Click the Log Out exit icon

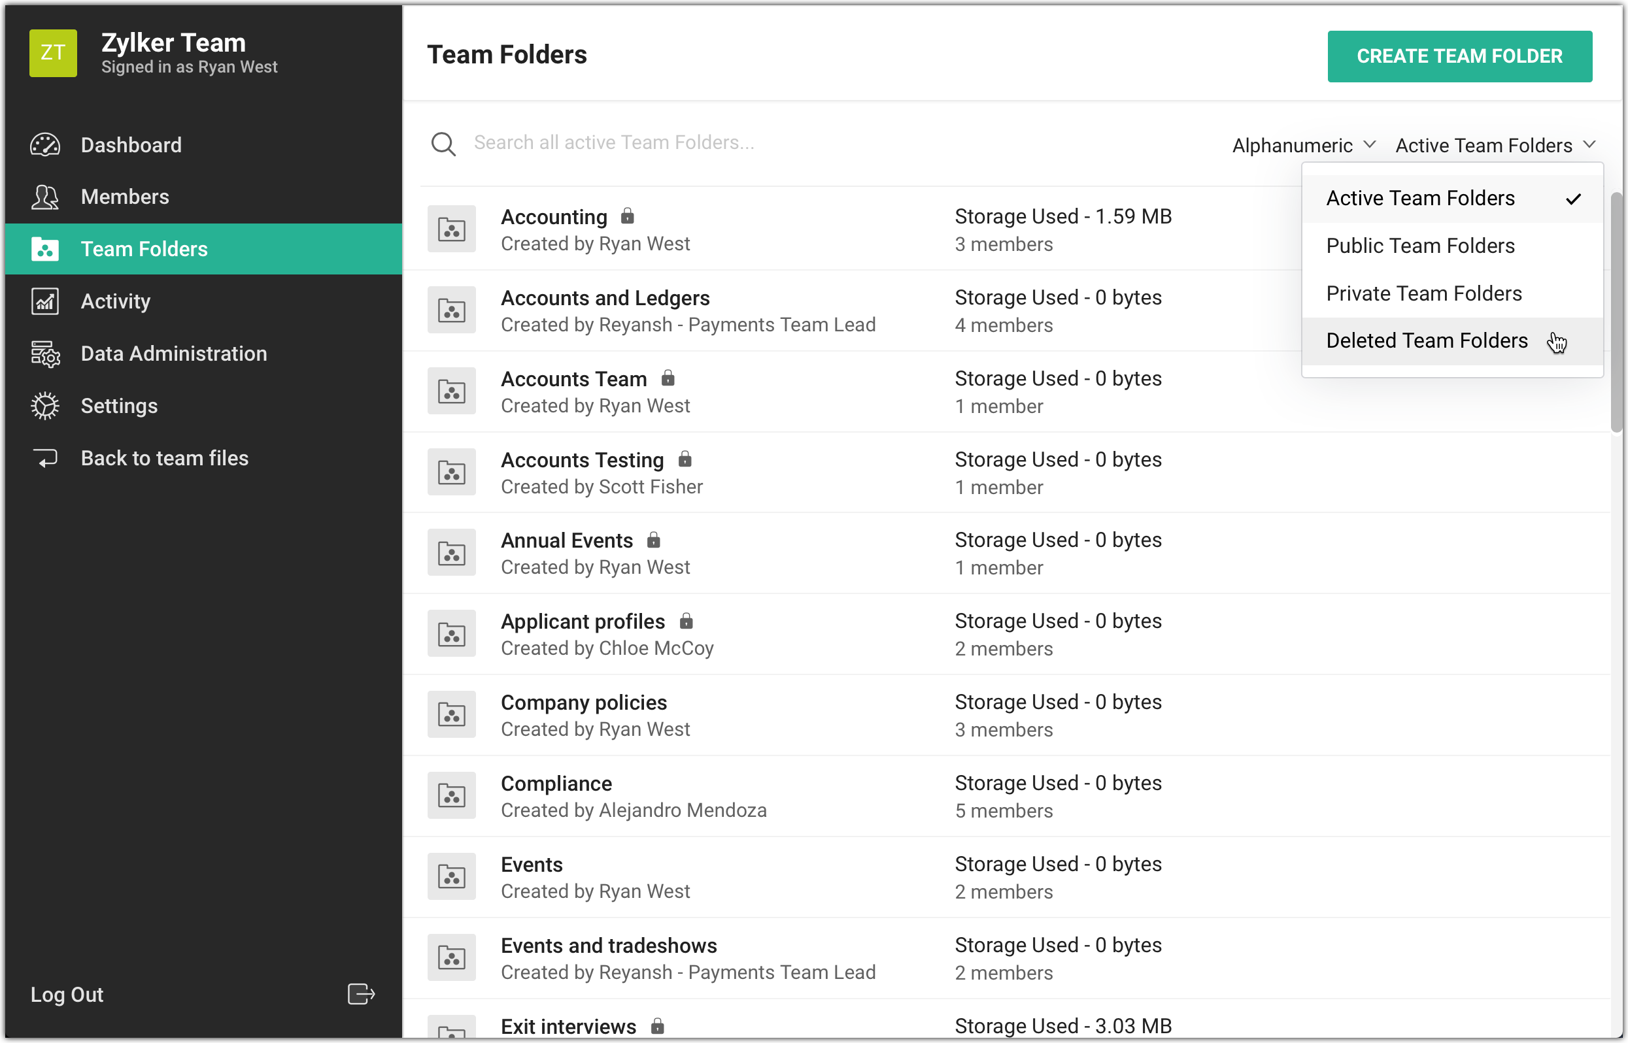pyautogui.click(x=360, y=993)
